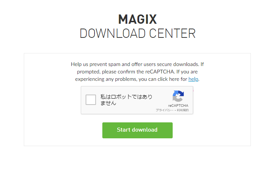The image size is (259, 178).
Task: Open the プライバシー privacy link
Action: [164, 110]
